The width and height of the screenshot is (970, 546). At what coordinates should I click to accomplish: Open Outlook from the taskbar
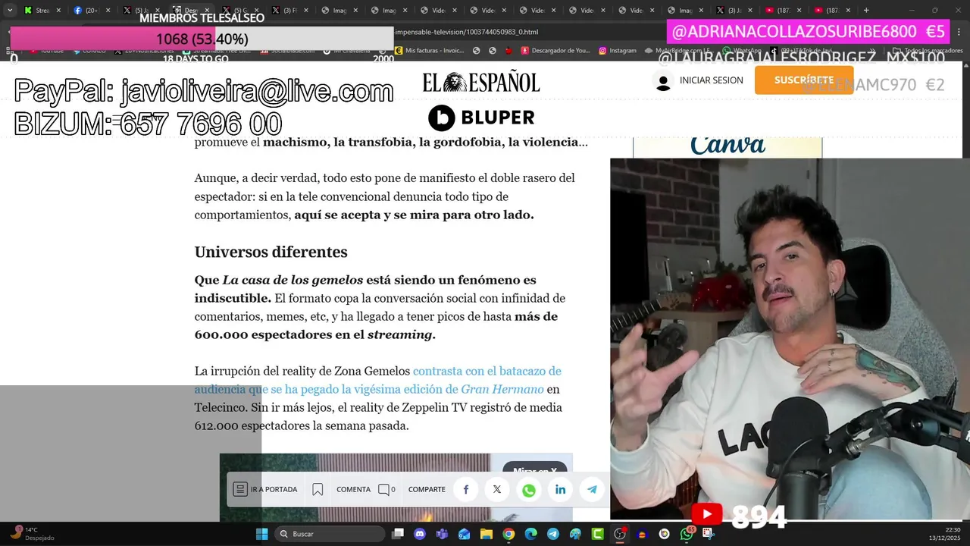click(464, 534)
